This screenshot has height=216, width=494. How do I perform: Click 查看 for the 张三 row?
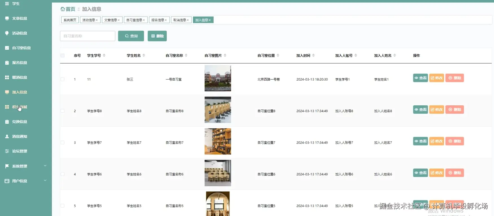pos(420,78)
